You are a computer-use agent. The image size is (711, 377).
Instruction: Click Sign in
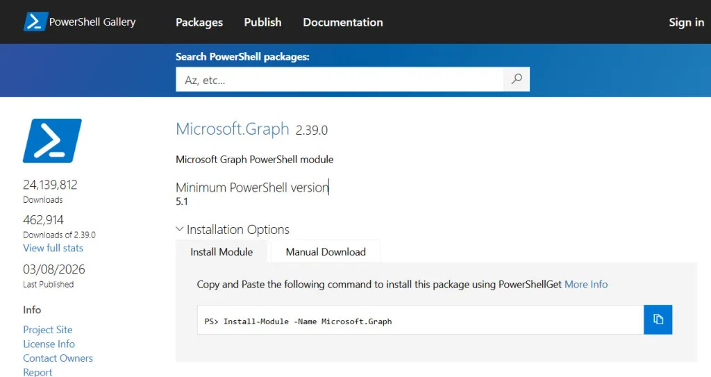coord(686,22)
